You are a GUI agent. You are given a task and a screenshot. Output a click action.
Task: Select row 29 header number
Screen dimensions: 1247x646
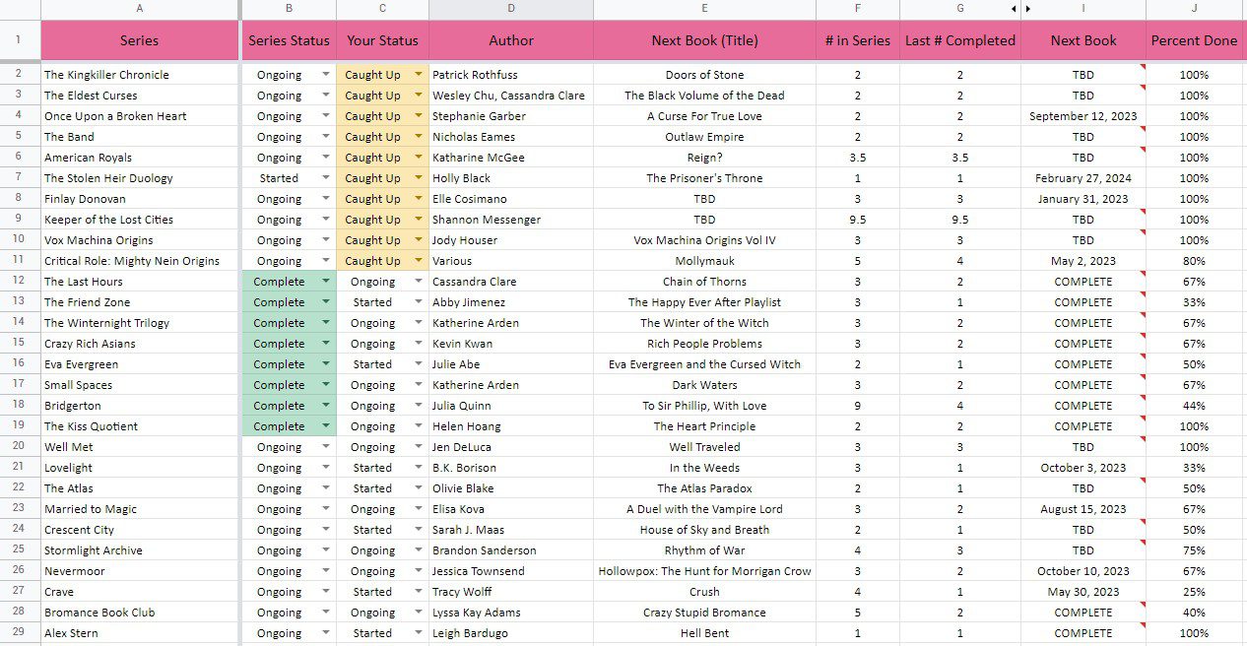click(x=20, y=633)
